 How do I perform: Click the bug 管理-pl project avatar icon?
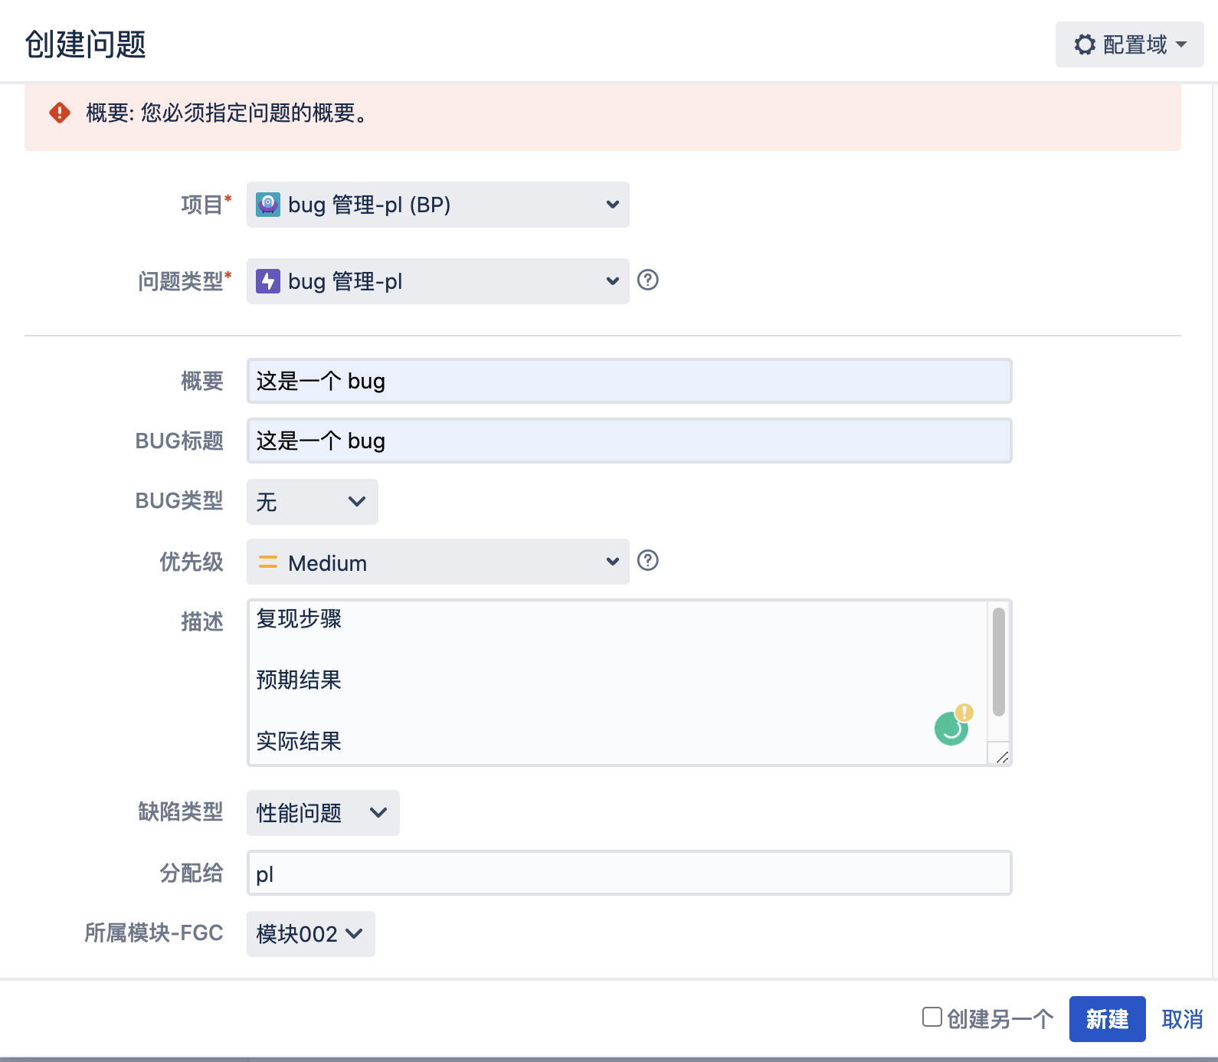[267, 205]
